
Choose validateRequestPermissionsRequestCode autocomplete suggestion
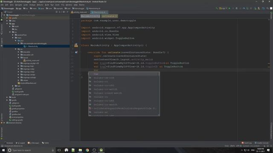click(124, 108)
